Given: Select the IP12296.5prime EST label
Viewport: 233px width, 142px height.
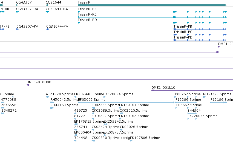Looking at the screenshot, I should coord(188,100).
